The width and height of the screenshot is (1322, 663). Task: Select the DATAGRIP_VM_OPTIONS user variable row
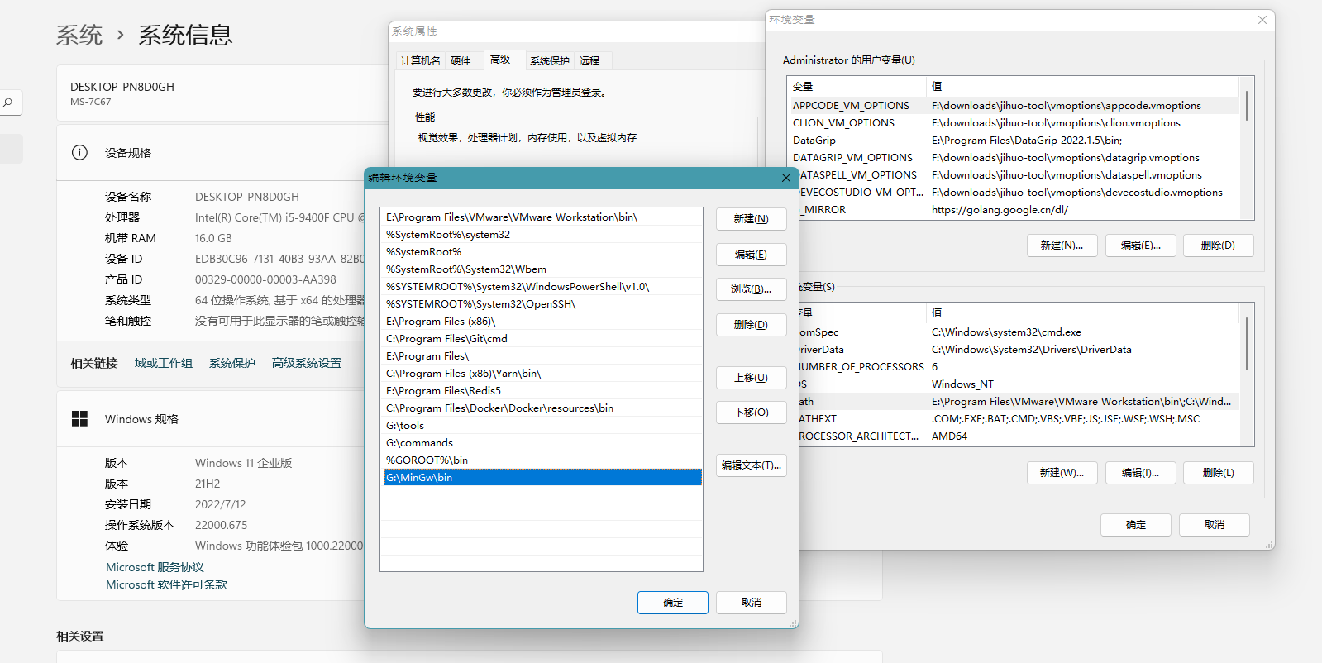point(1014,158)
